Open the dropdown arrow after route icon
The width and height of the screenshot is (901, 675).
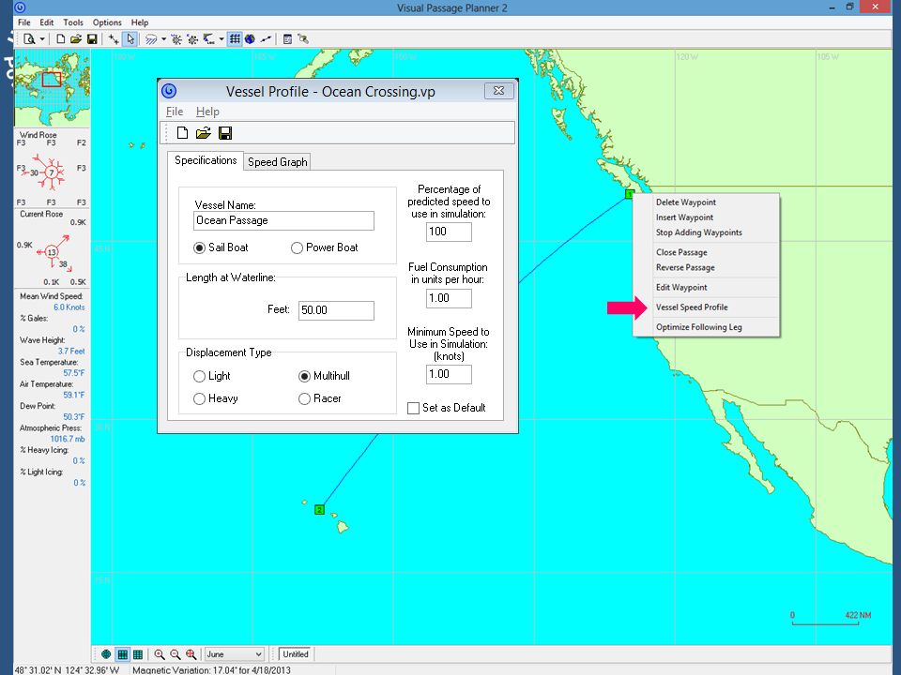221,39
